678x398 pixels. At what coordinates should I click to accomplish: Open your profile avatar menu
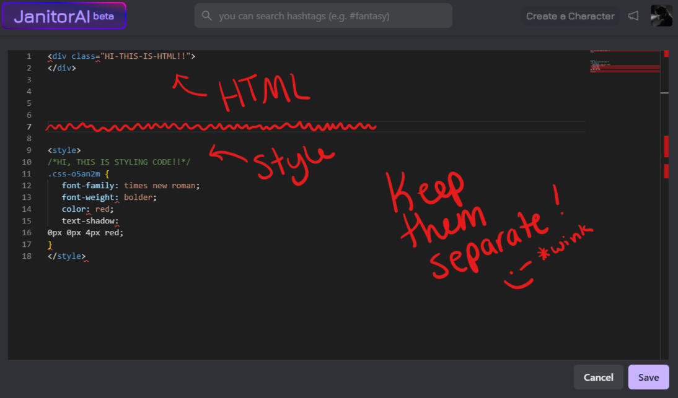coord(661,15)
